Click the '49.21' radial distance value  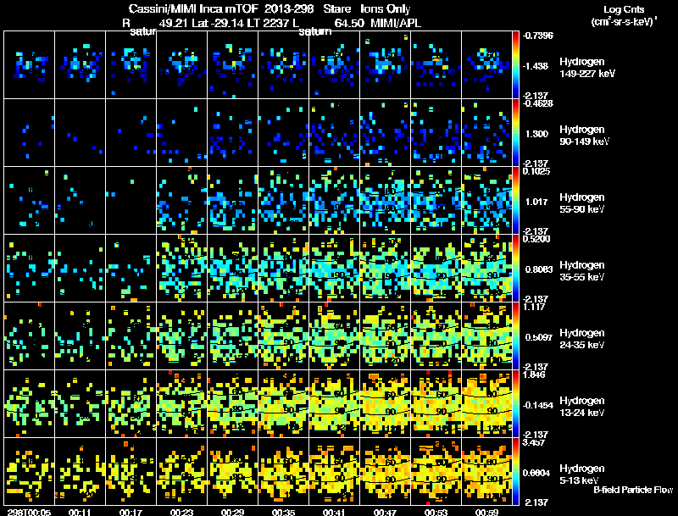click(x=174, y=23)
